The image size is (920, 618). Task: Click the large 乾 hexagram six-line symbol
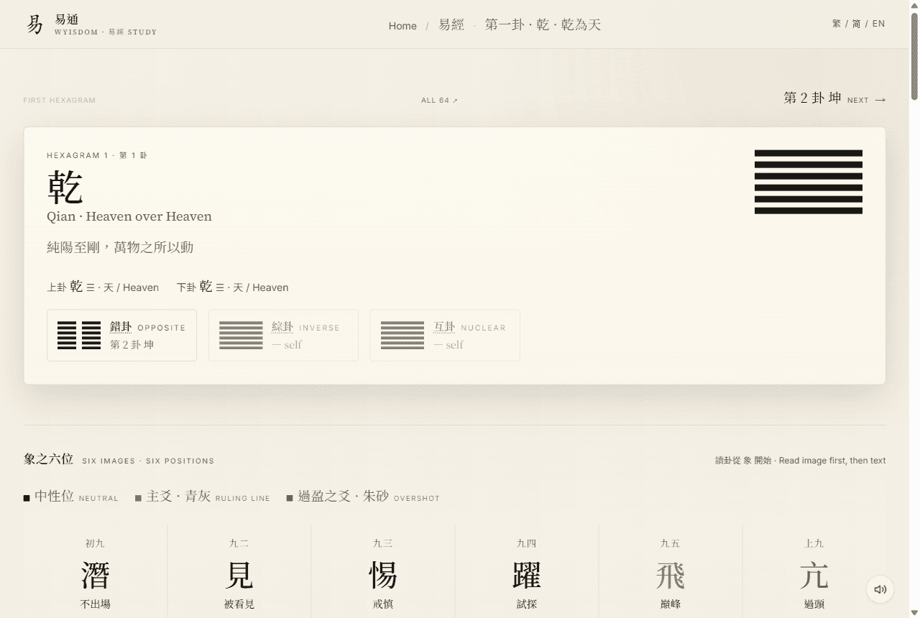809,182
